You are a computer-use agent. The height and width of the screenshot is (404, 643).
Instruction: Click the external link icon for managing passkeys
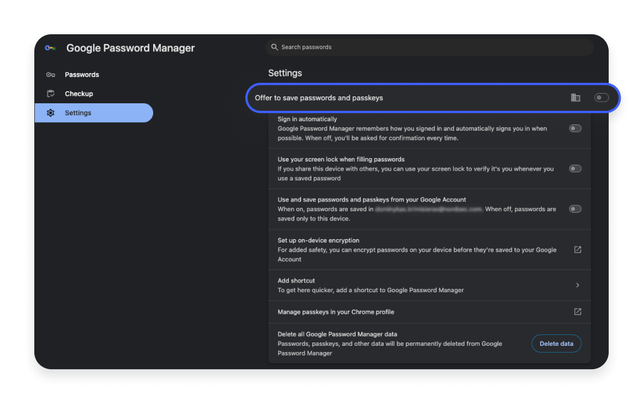point(577,312)
